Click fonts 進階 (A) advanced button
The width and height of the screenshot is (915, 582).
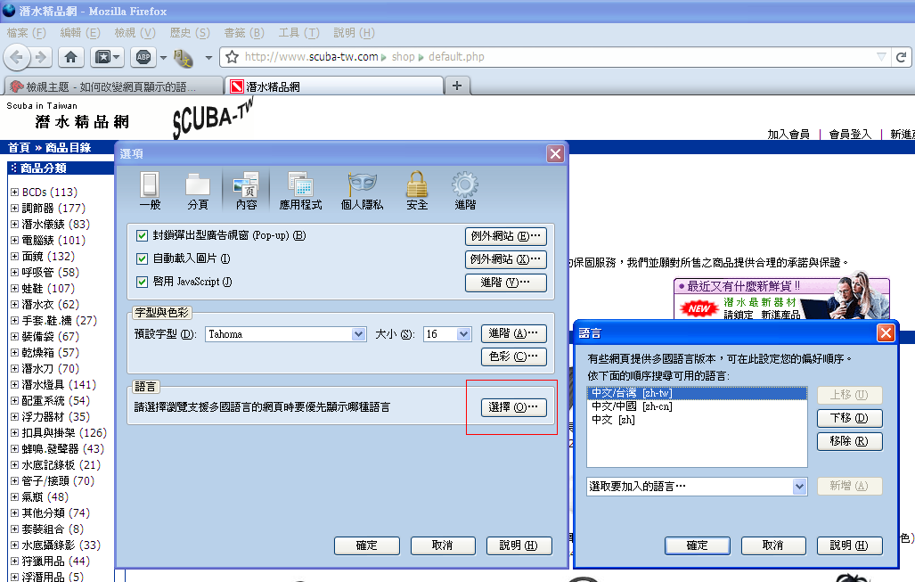tap(513, 333)
